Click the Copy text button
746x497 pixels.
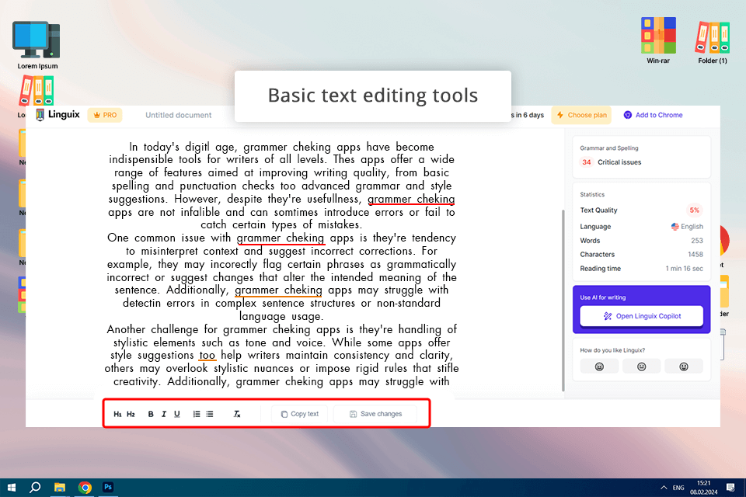pos(300,414)
